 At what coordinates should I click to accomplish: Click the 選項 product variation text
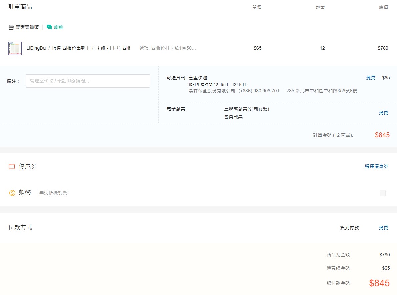click(x=168, y=48)
